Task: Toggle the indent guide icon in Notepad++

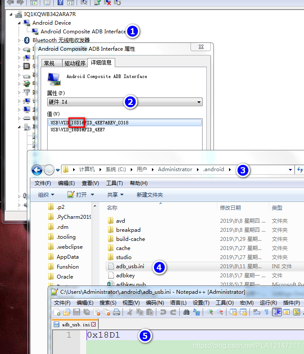Action: point(277,312)
